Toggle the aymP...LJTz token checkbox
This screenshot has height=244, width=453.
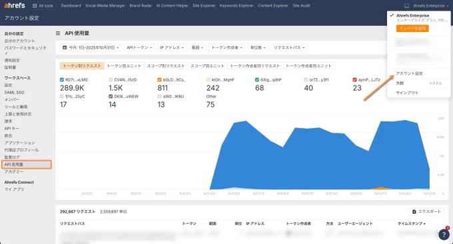[355, 80]
